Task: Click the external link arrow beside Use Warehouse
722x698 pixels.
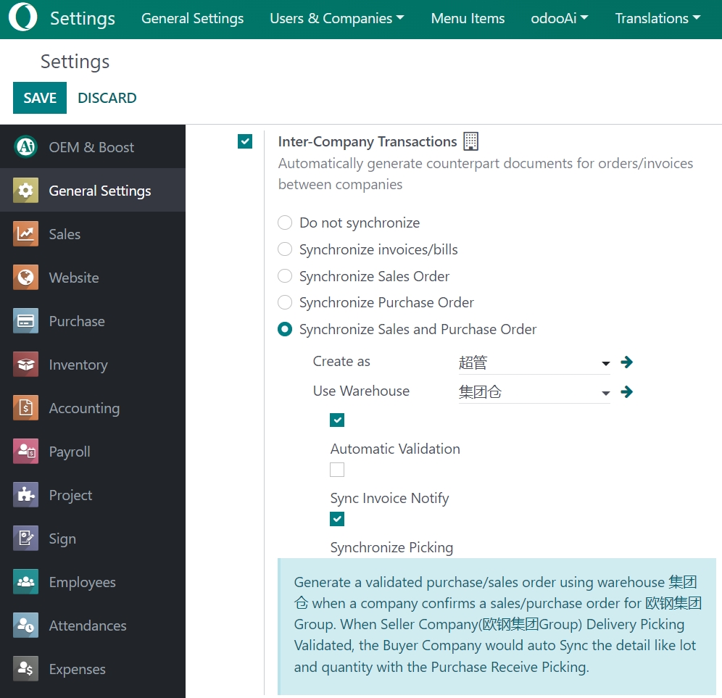Action: click(x=627, y=392)
